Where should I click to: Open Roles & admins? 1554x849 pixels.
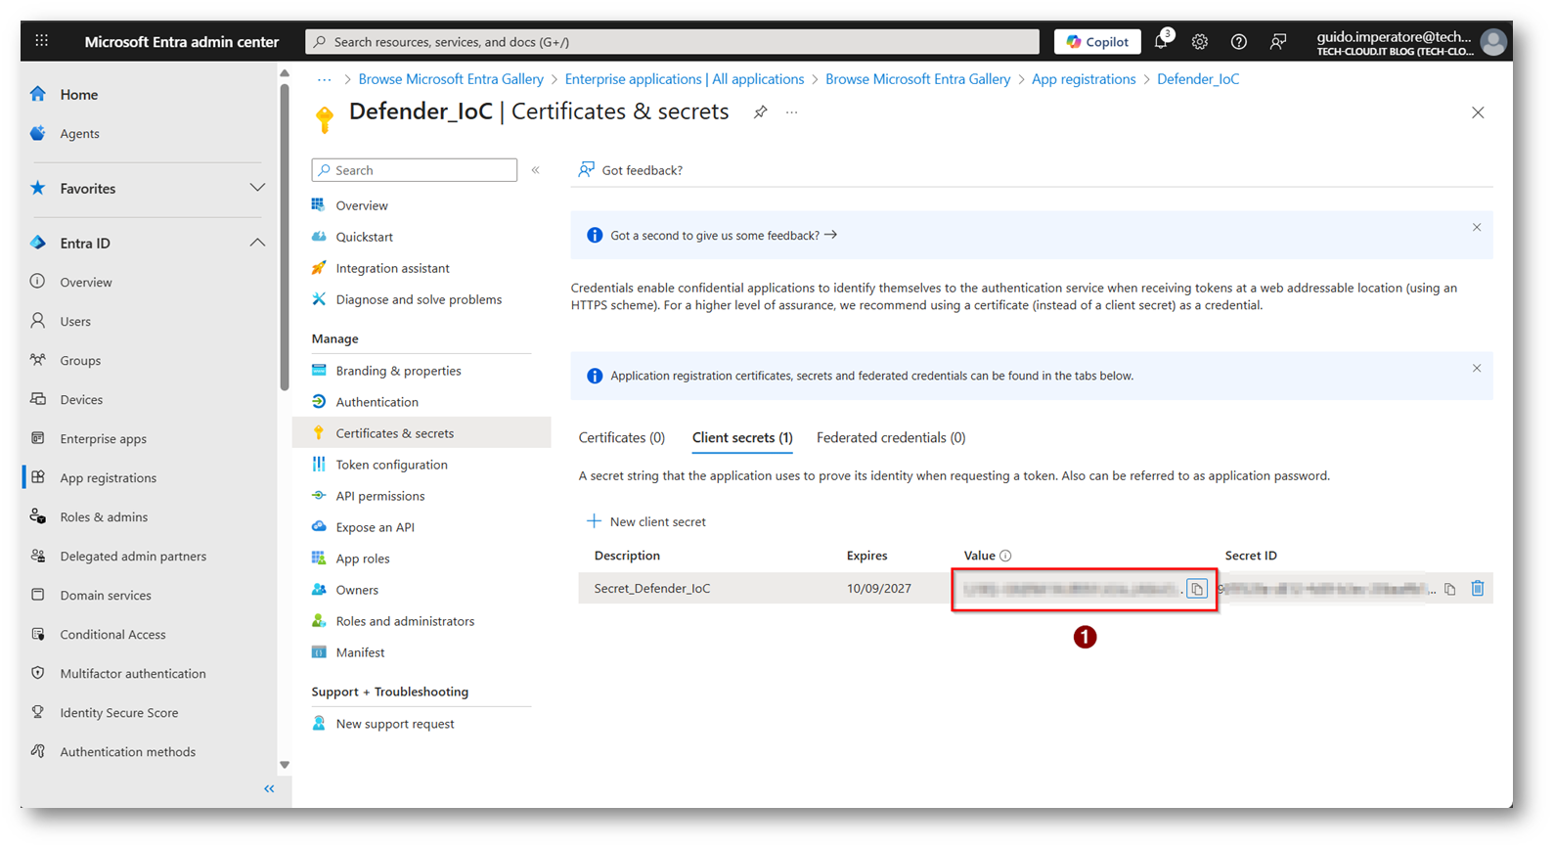(x=104, y=516)
